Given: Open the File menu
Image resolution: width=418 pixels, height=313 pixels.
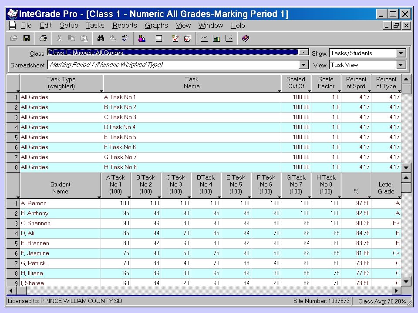Looking at the screenshot, I should pos(26,26).
